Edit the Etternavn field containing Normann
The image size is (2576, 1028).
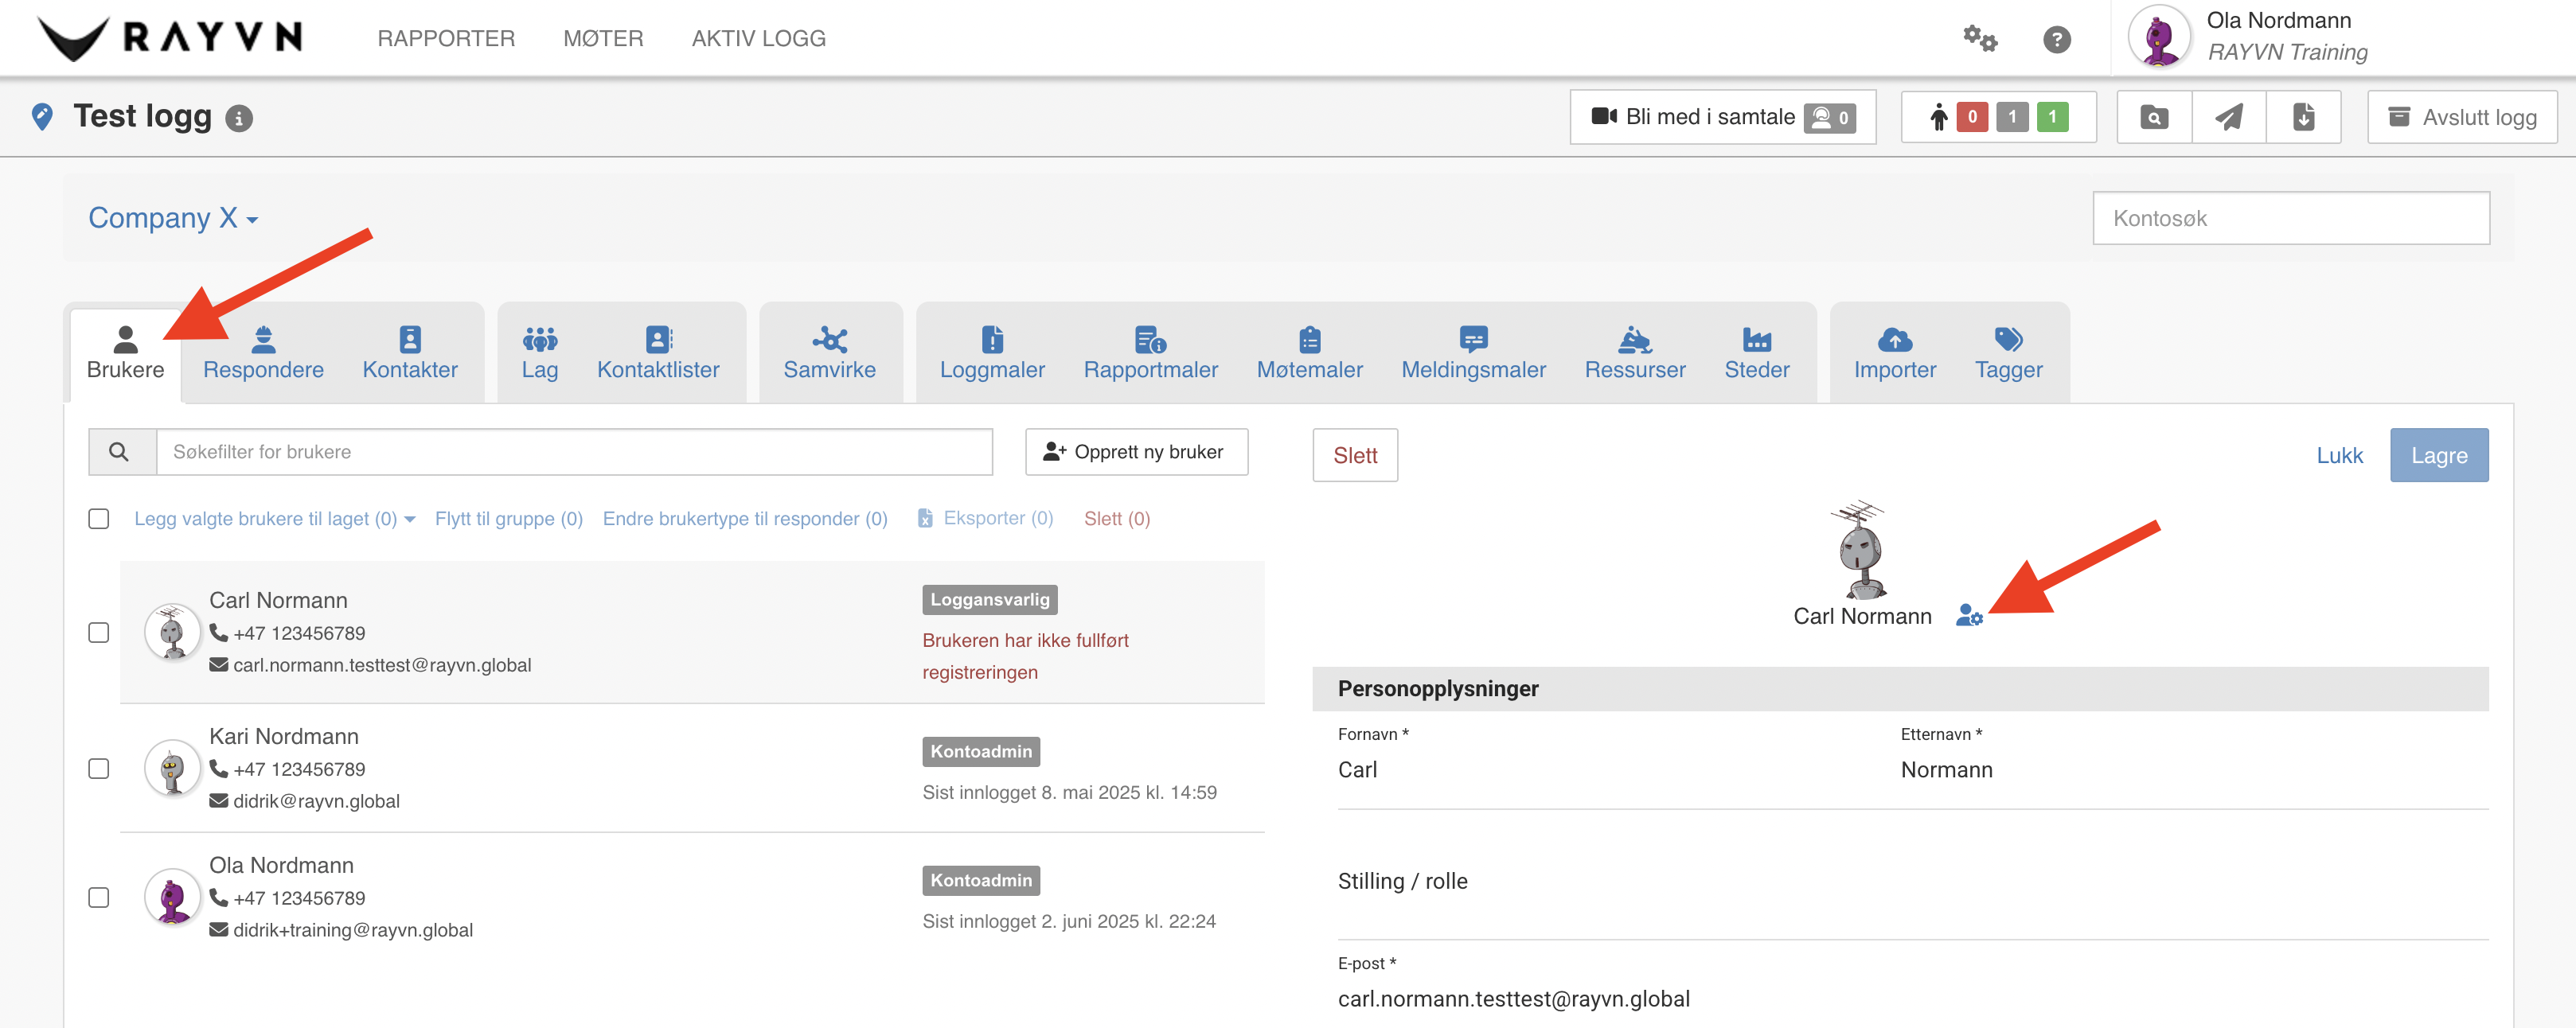(x=2194, y=769)
